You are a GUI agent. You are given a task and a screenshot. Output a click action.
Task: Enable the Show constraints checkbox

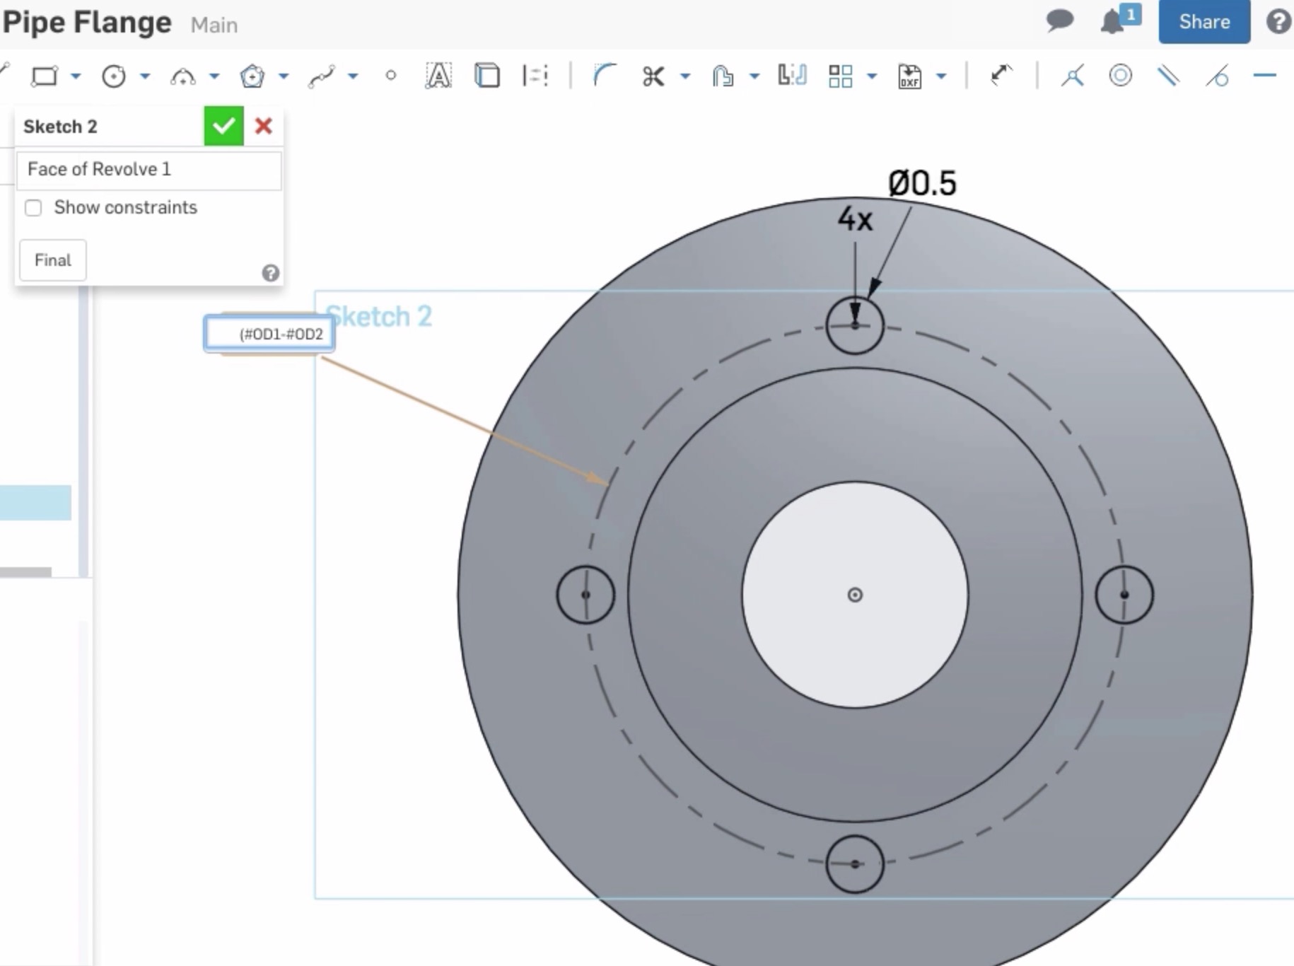(x=33, y=208)
